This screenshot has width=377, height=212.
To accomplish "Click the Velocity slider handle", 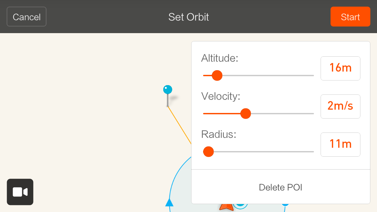I will (246, 114).
